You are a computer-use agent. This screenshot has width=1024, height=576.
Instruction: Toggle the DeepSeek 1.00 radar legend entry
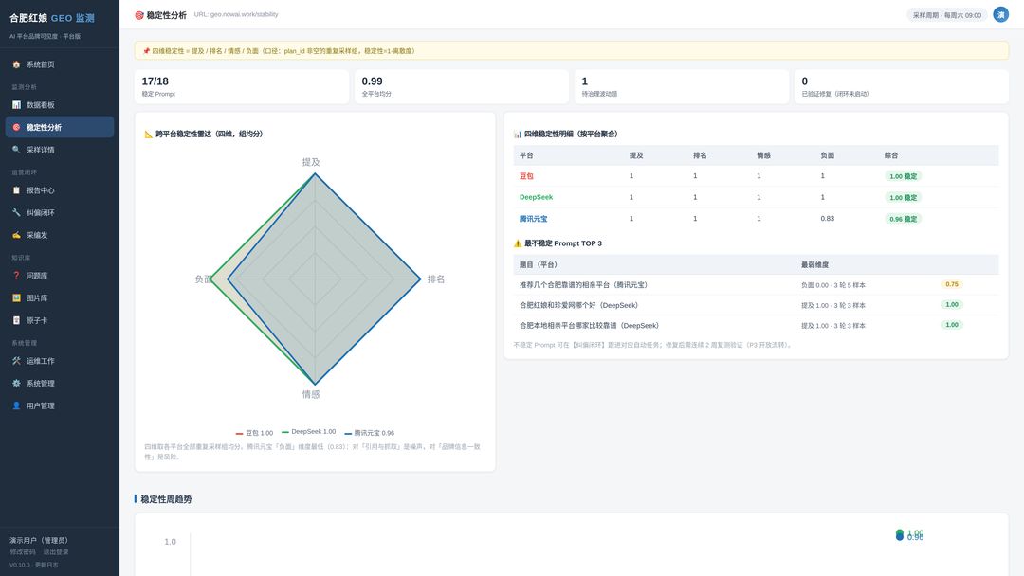308,432
